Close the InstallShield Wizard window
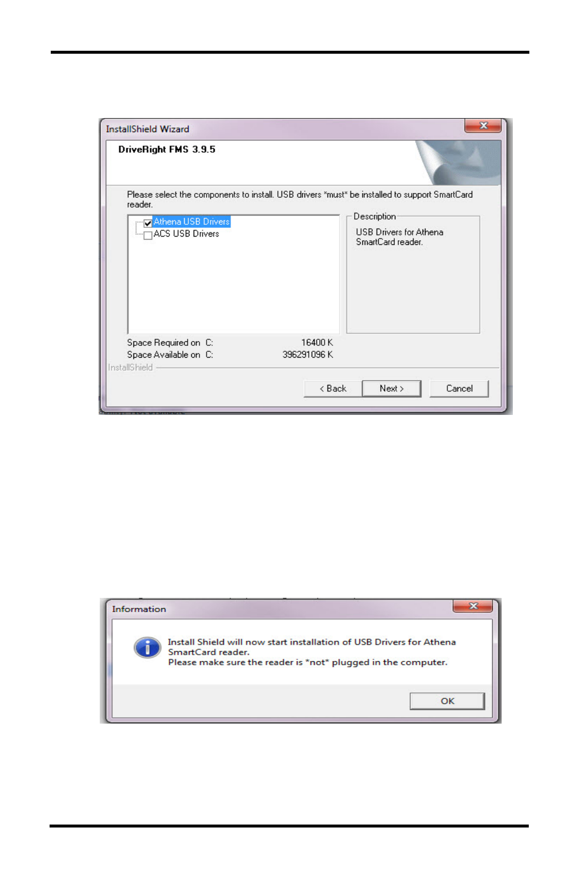Viewport: 563px width, 870px height. pos(483,126)
